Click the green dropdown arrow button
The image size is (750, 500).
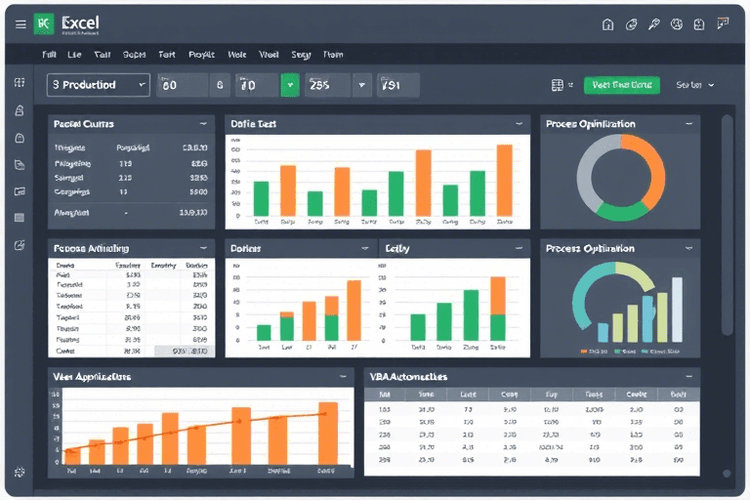coord(290,86)
